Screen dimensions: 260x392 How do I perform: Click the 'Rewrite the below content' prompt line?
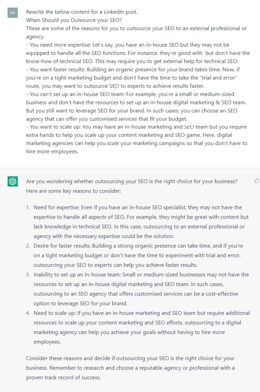[x=82, y=12]
